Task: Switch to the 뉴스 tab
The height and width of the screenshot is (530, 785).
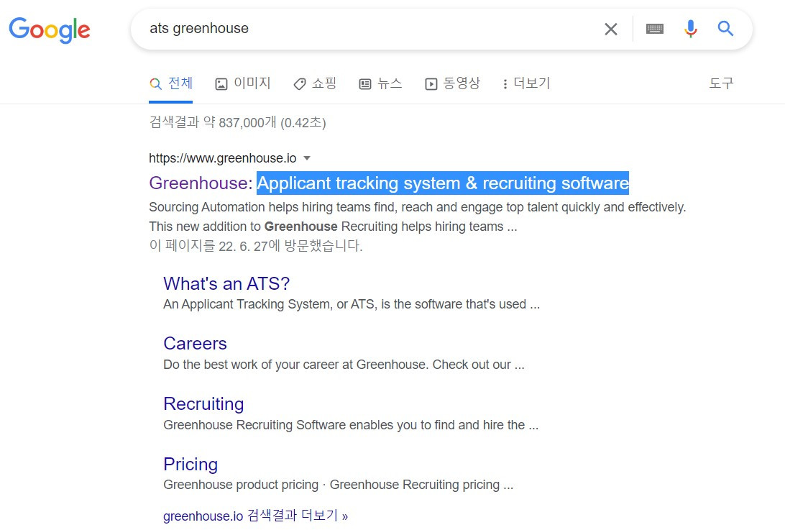Action: tap(380, 83)
